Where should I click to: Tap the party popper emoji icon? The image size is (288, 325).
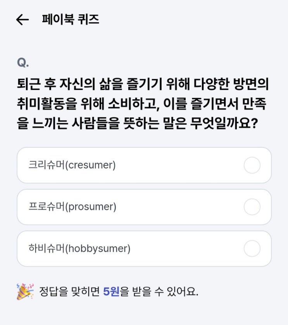(25, 291)
